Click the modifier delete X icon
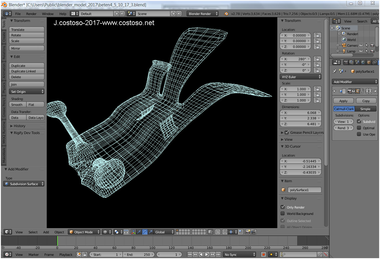The height and width of the screenshot is (259, 380). pos(375,91)
